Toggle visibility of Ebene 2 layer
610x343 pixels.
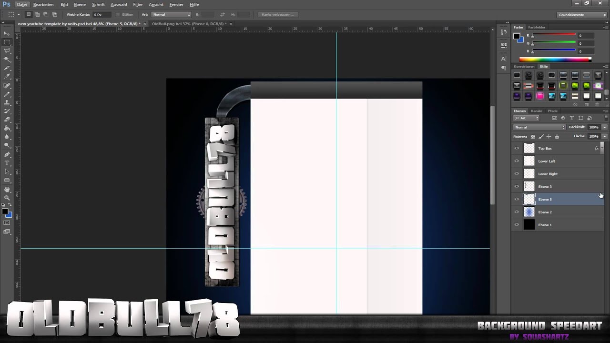(517, 212)
